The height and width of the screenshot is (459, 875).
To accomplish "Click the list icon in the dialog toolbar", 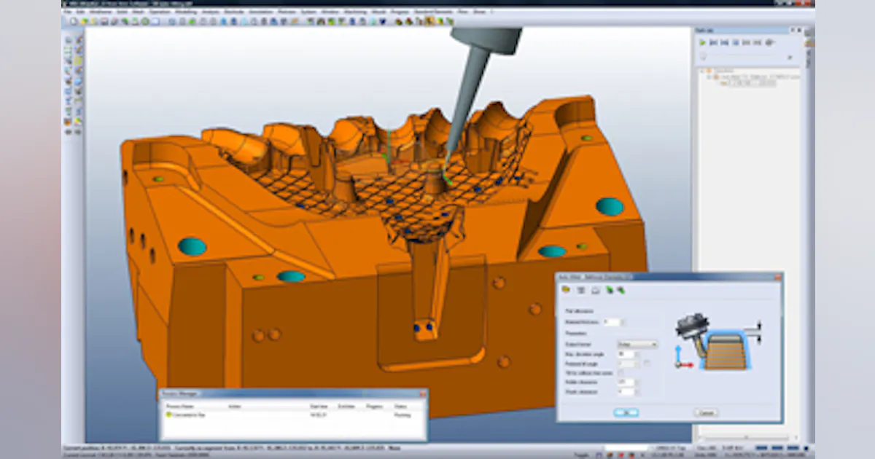I will point(581,290).
